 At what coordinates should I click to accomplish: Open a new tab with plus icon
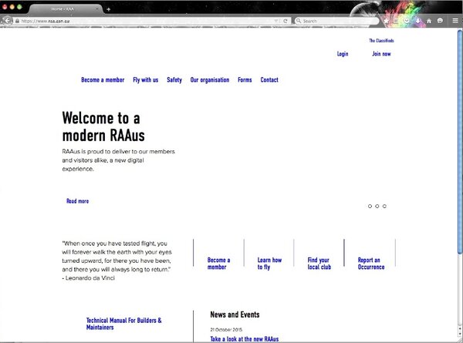click(x=109, y=8)
